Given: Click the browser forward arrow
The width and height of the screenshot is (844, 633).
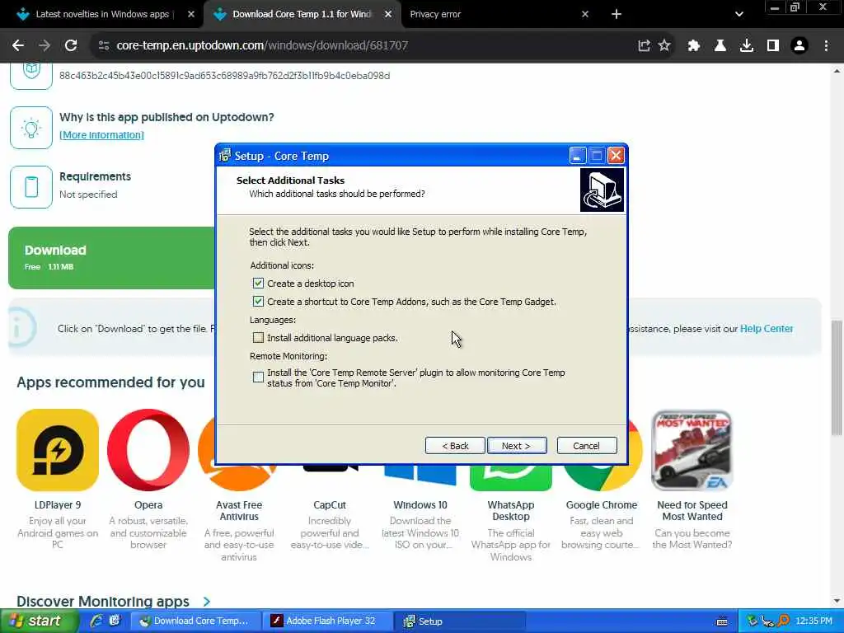Looking at the screenshot, I should [45, 46].
